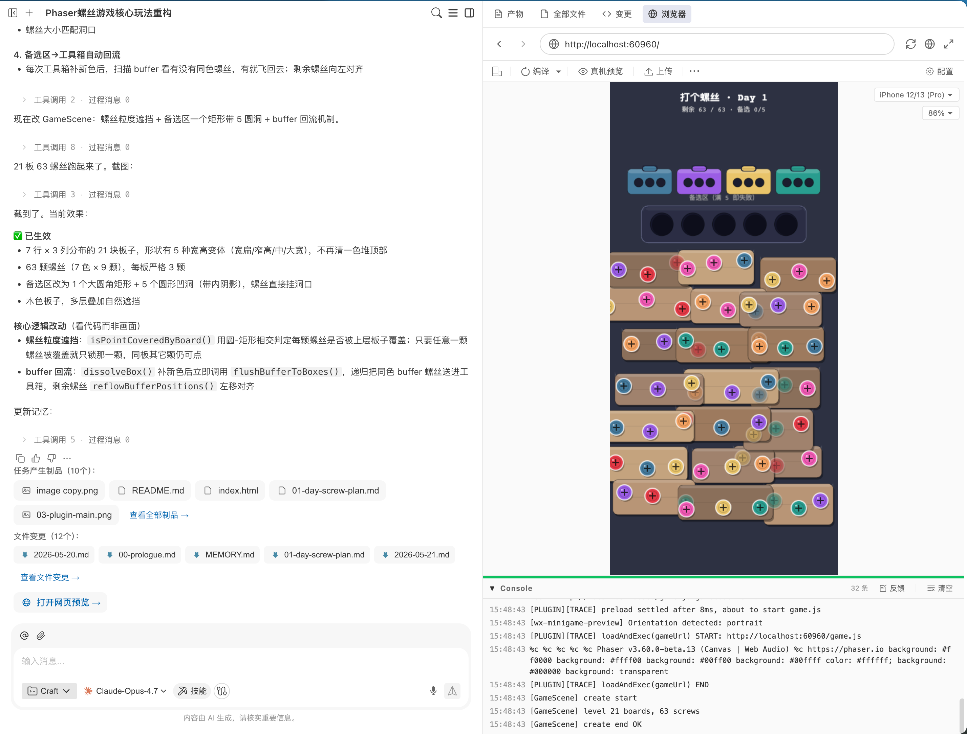Switch to the 全部文件 tab
This screenshot has height=734, width=967.
[x=563, y=14]
